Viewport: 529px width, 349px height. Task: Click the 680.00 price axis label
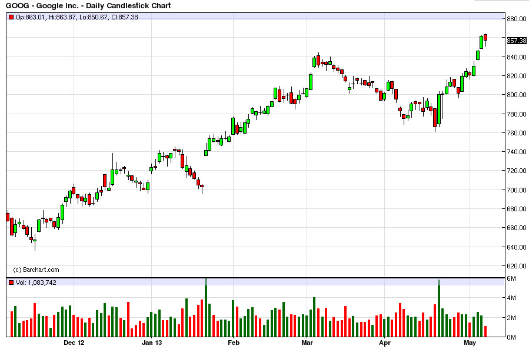[517, 209]
